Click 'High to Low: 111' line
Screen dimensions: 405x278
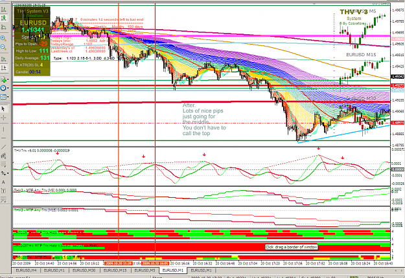point(32,51)
